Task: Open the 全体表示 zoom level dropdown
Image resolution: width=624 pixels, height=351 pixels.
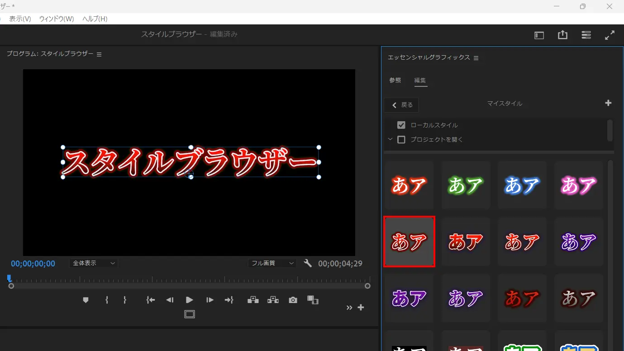Action: click(94, 263)
